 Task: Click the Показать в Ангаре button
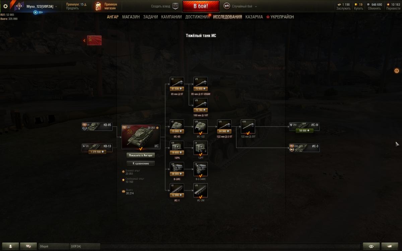tap(141, 155)
